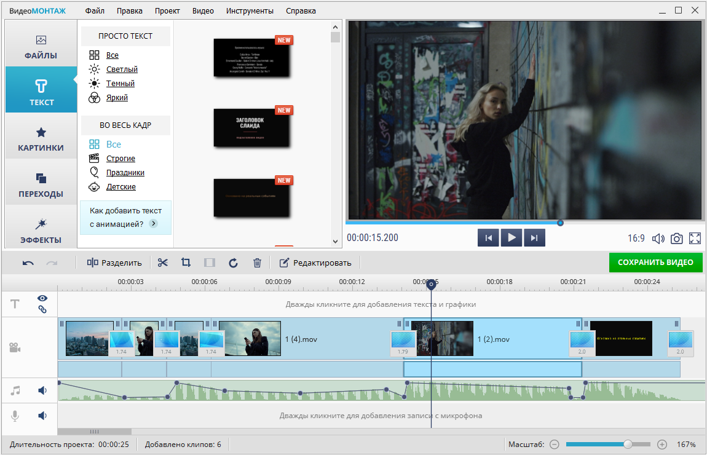Click the rotate clip icon
The width and height of the screenshot is (707, 455).
(x=233, y=263)
